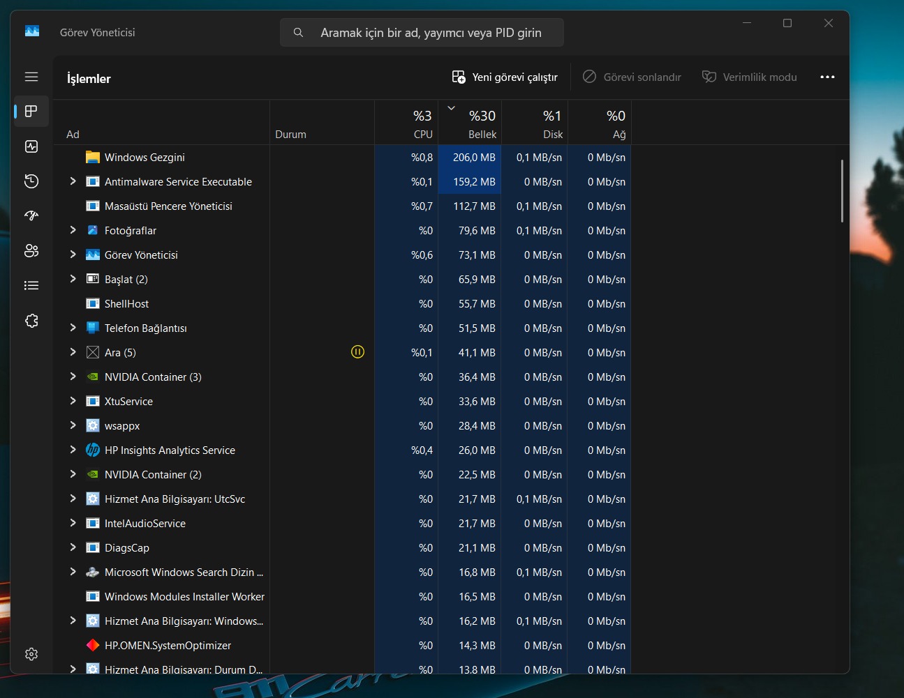Open Startup apps page in sidebar
Screen dimensions: 904x698
point(31,216)
